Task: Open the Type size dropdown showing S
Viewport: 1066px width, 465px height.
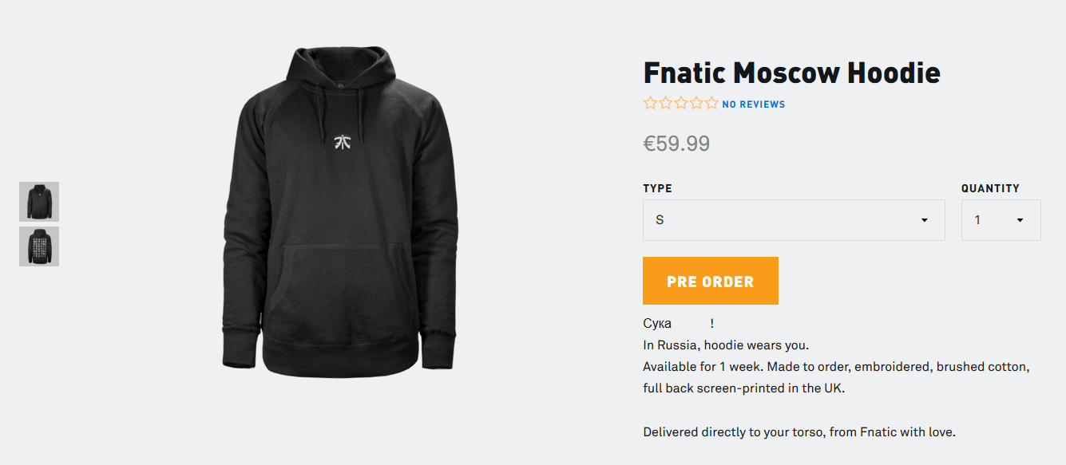Action: coord(794,220)
